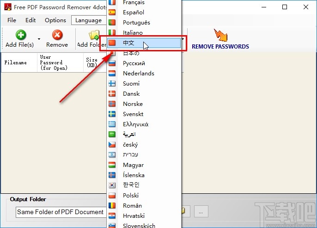
Task: Click the Size (KB) column header
Action: (x=95, y=62)
